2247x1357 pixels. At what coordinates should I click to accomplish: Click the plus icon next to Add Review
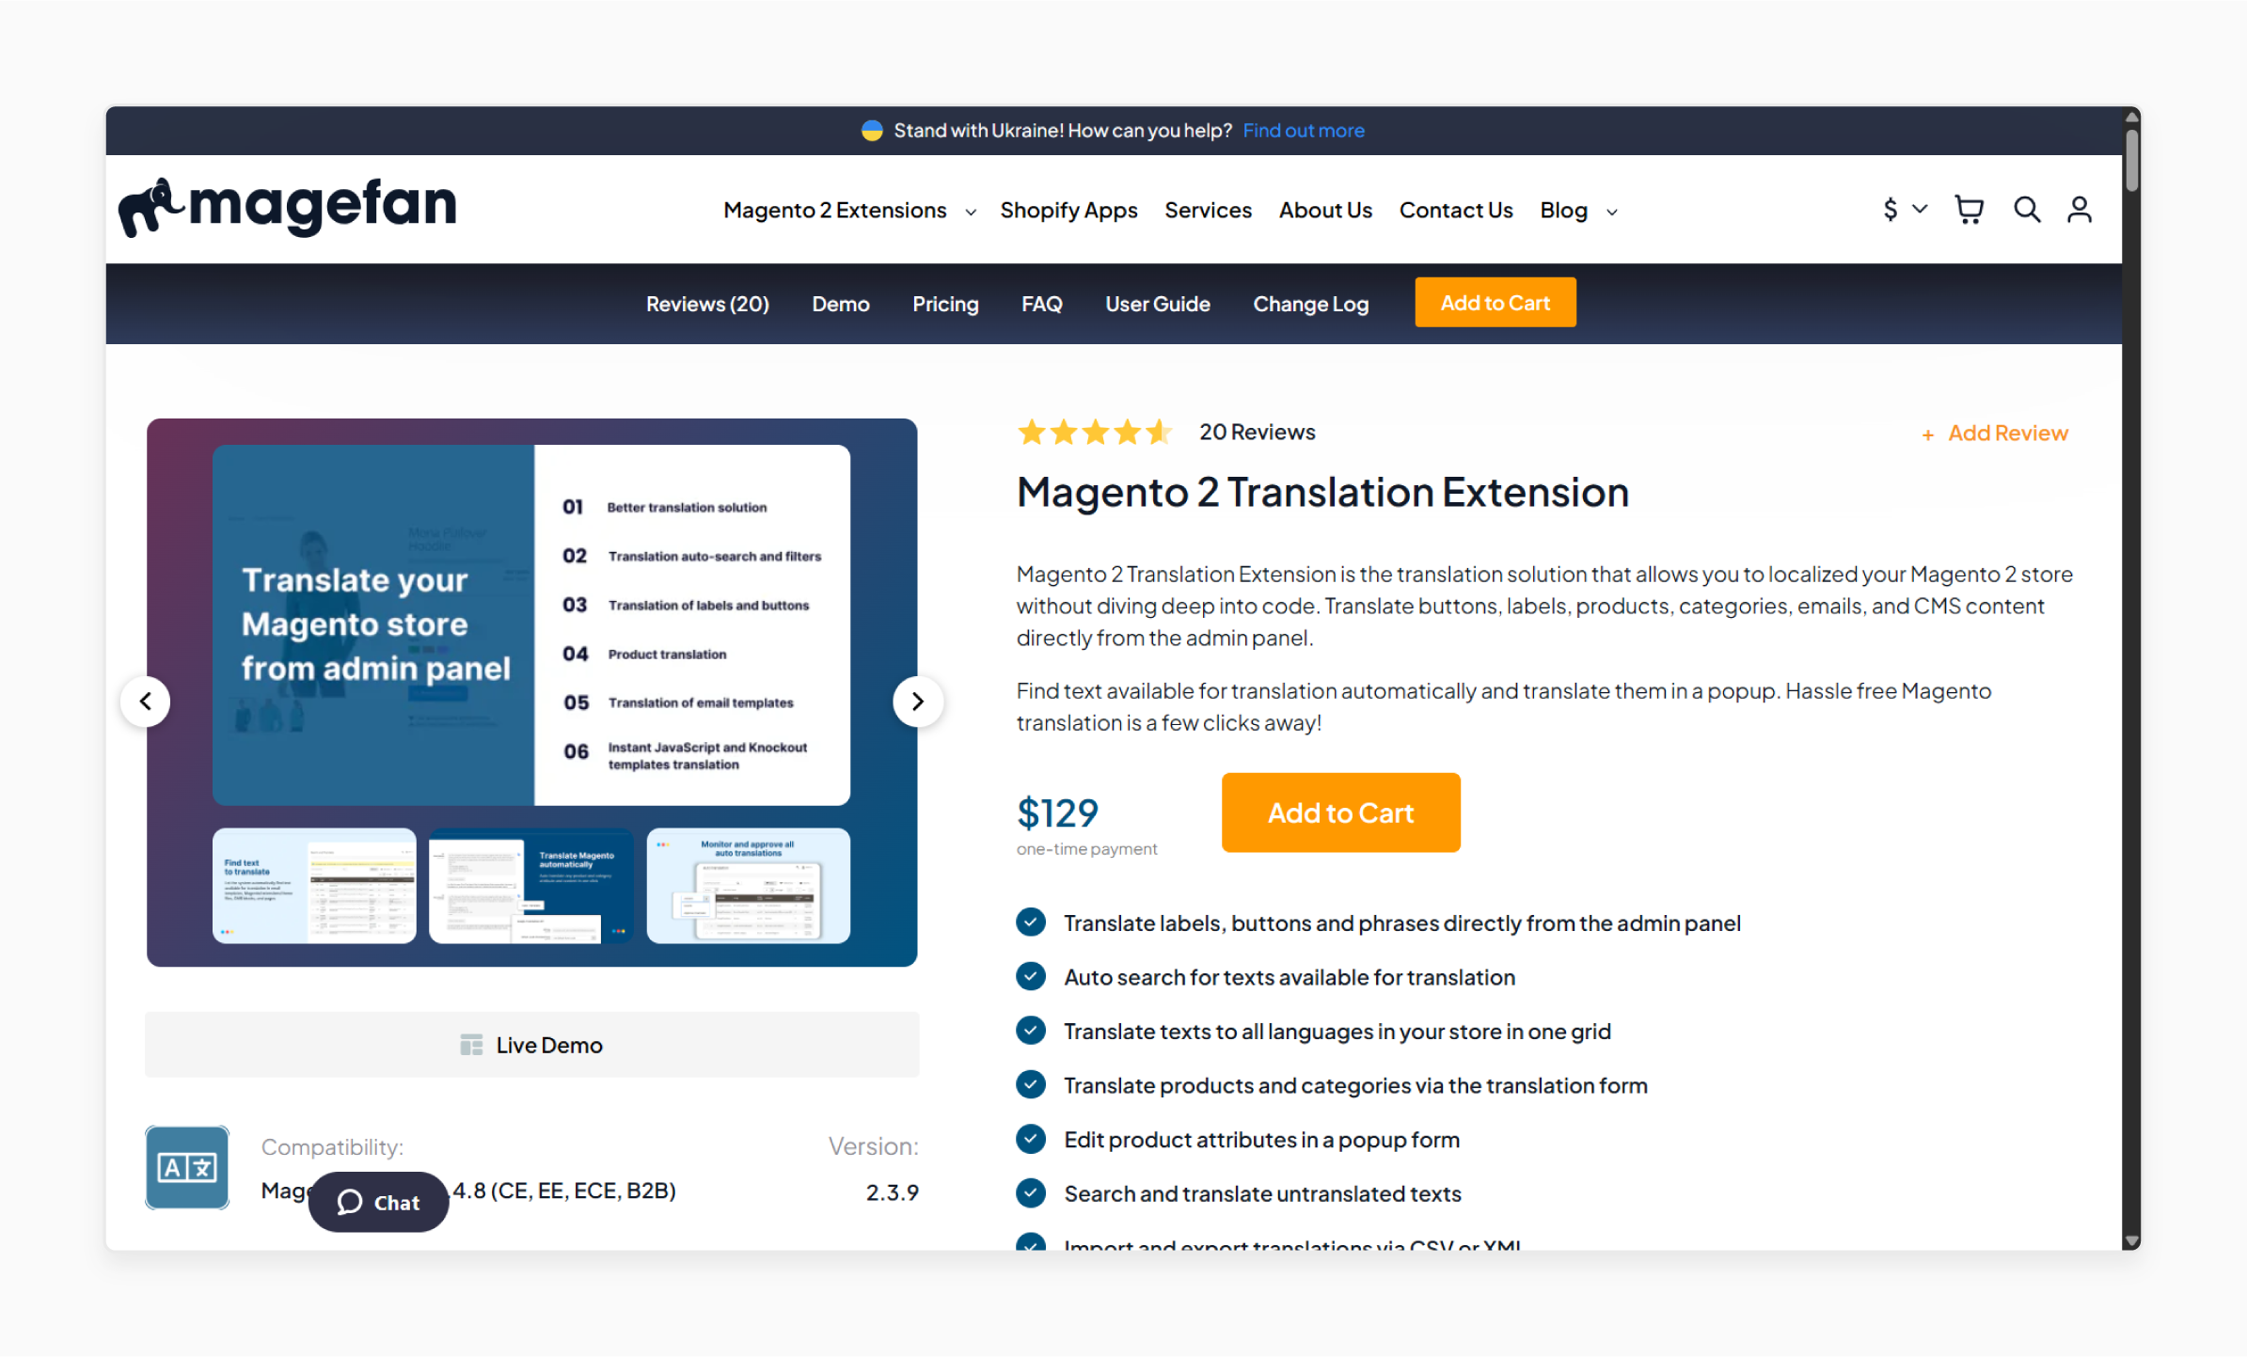(1928, 434)
